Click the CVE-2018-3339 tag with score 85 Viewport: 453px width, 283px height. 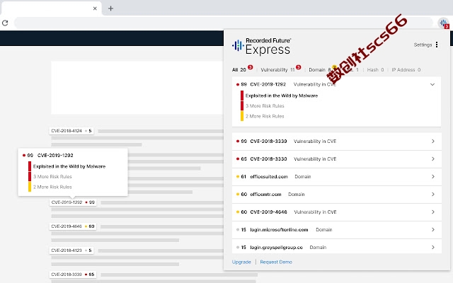point(73,274)
